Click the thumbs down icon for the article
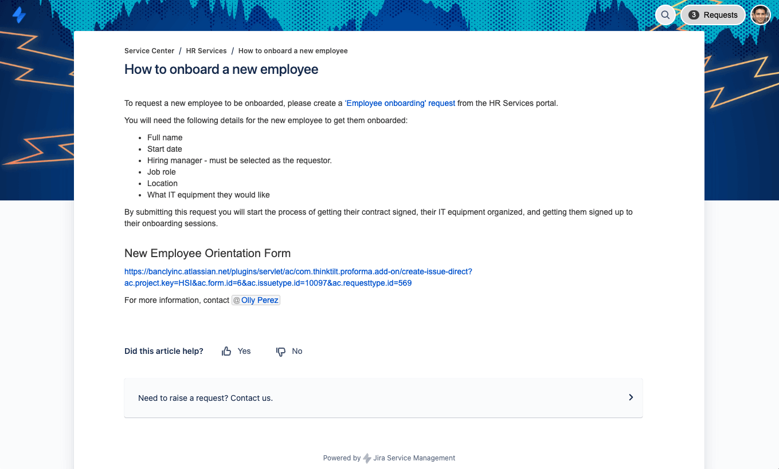This screenshot has height=469, width=779. point(280,350)
